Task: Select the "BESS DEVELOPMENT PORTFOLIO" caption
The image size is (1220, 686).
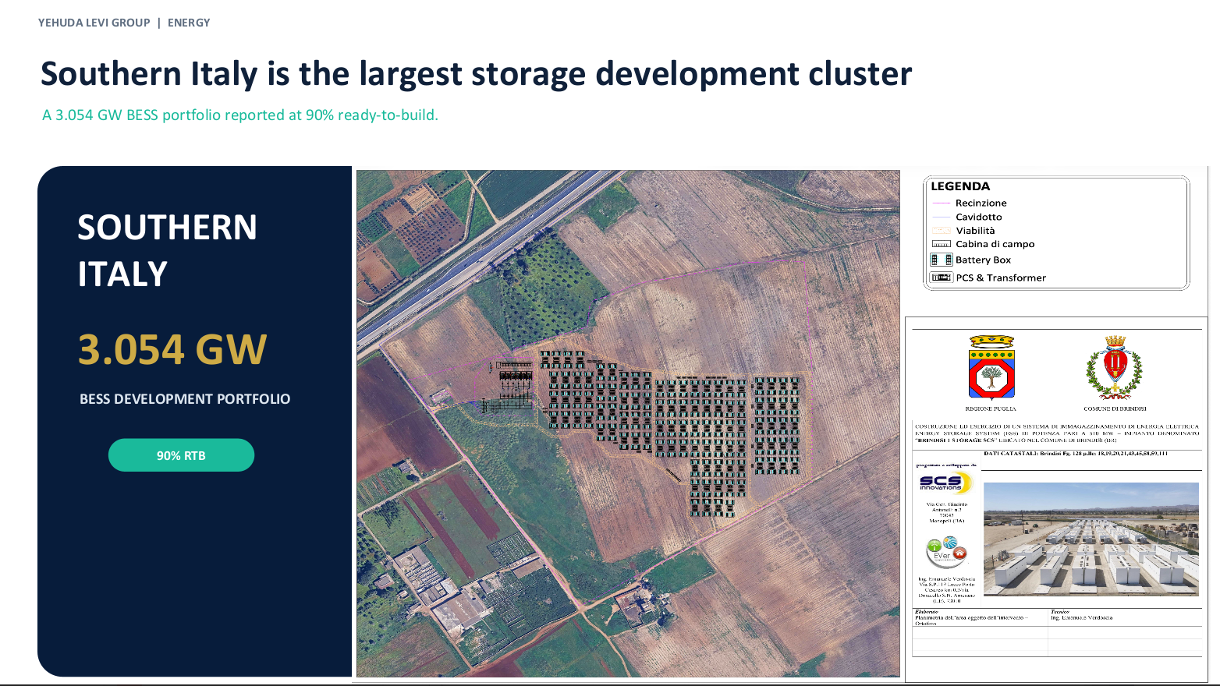Action: (185, 399)
